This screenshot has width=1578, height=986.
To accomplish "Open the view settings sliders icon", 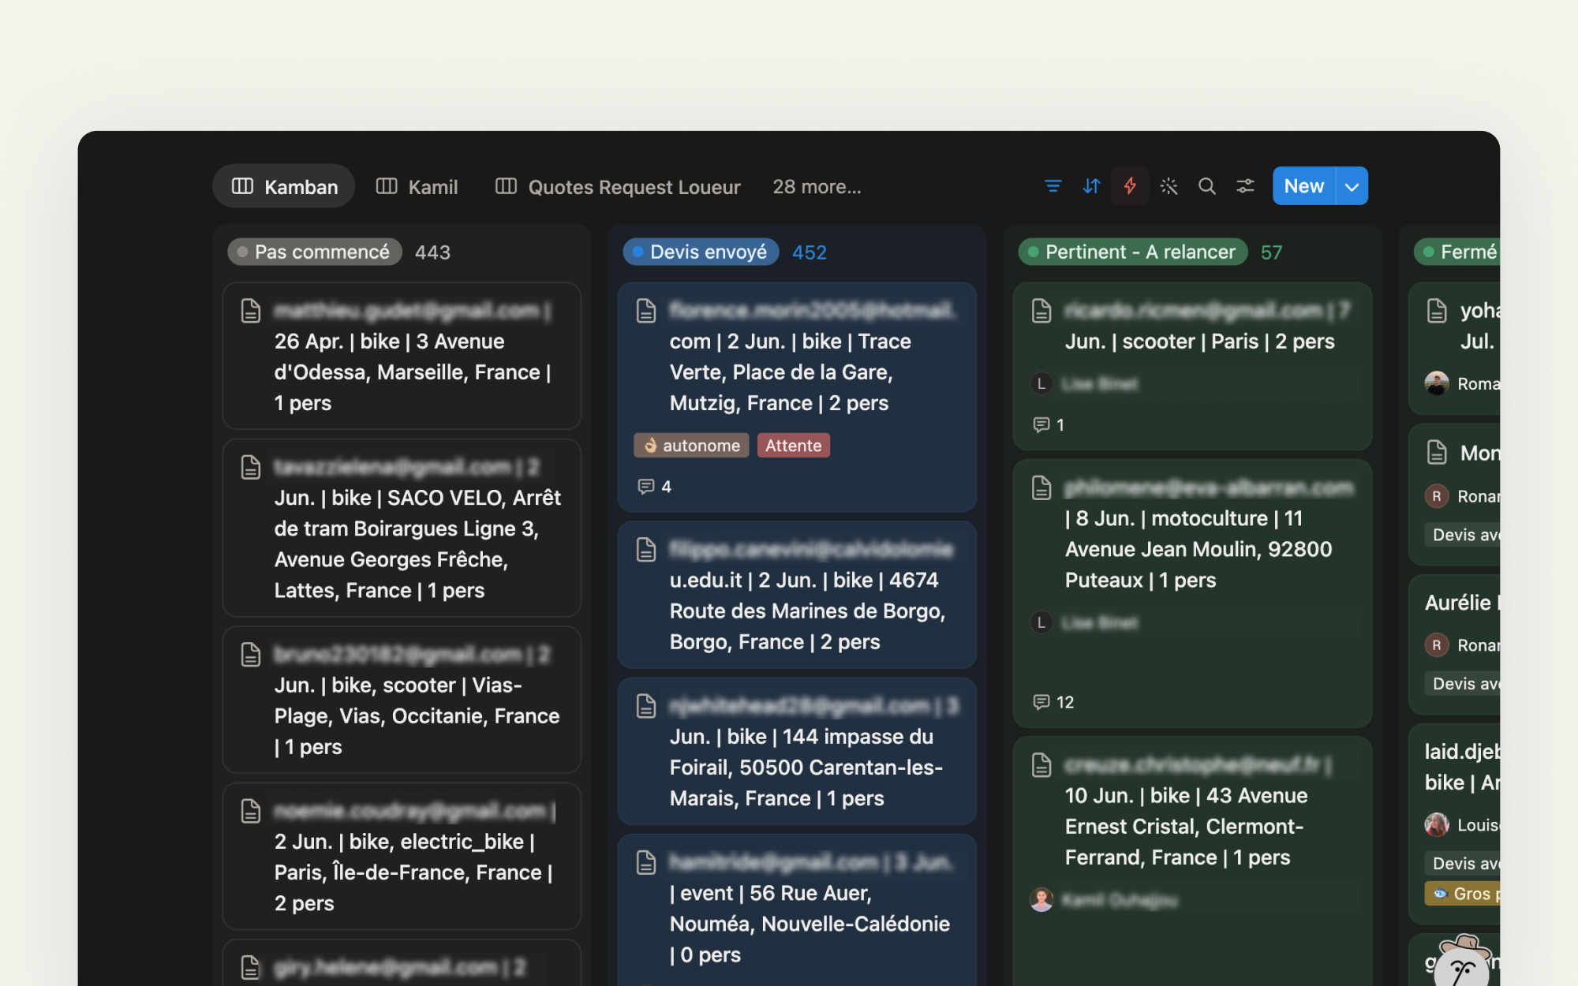I will click(1245, 186).
